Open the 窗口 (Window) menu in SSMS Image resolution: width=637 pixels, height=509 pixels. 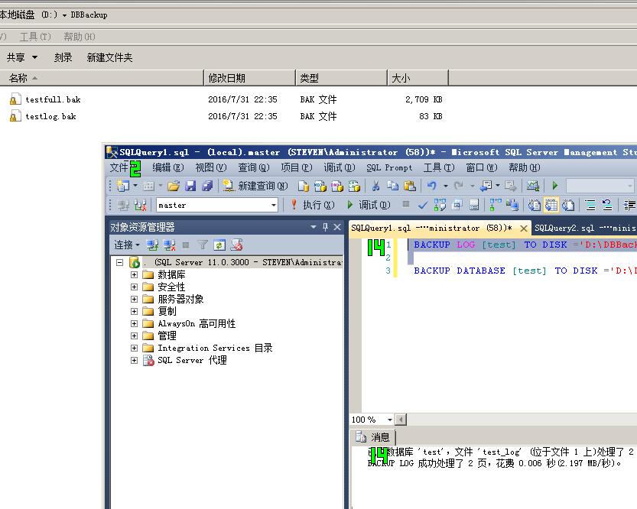(482, 167)
